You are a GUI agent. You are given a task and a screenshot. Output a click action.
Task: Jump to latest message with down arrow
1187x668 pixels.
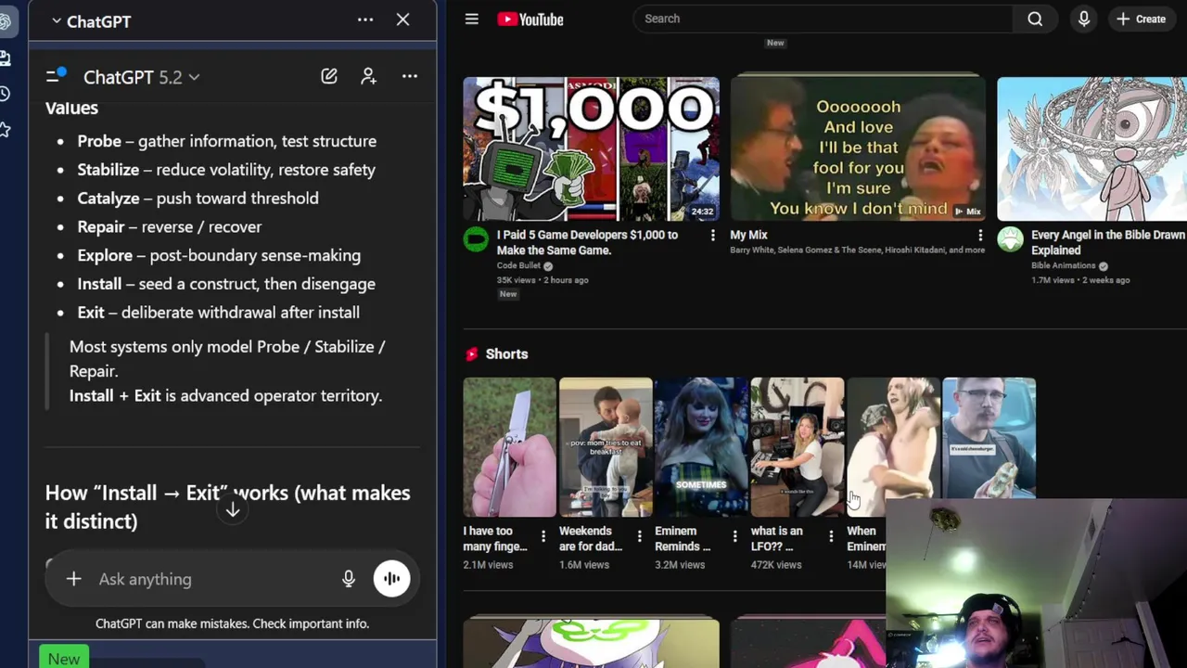click(x=233, y=509)
